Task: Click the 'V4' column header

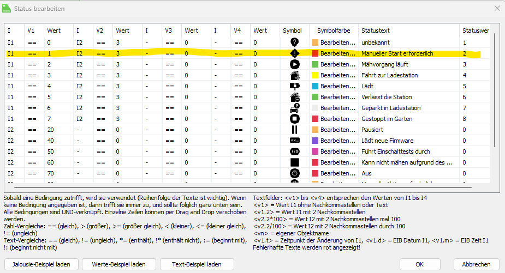Action: point(241,31)
